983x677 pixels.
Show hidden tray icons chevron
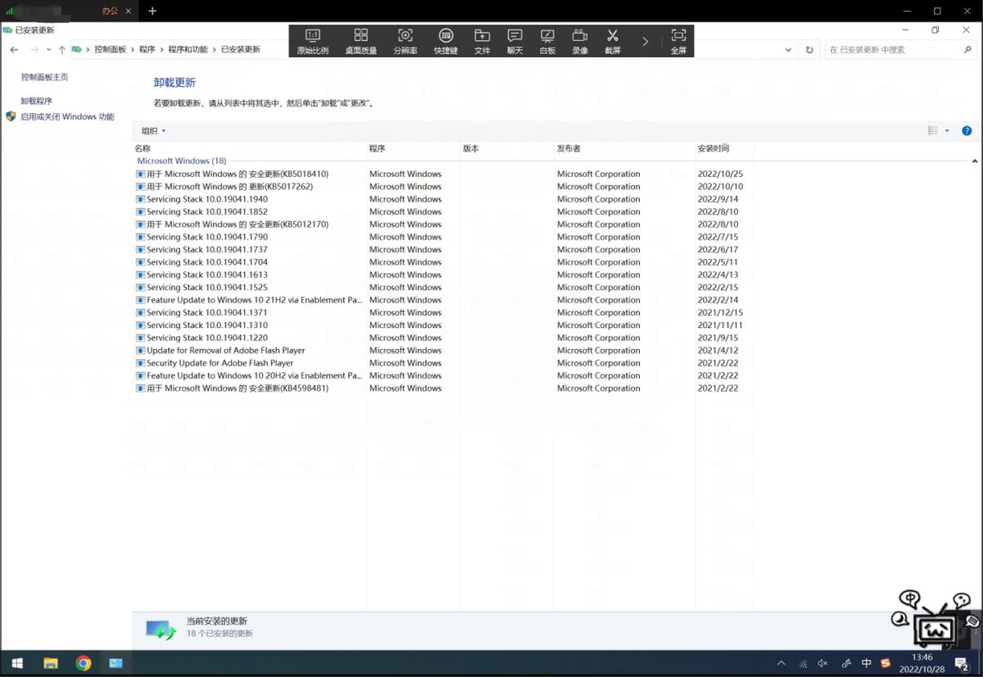pos(781,663)
